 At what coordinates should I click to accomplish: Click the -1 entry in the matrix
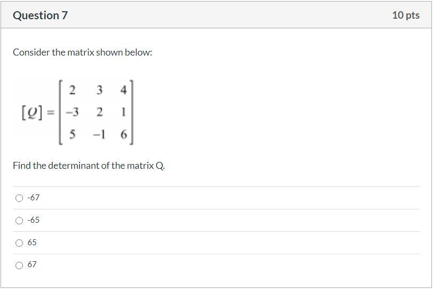click(99, 135)
